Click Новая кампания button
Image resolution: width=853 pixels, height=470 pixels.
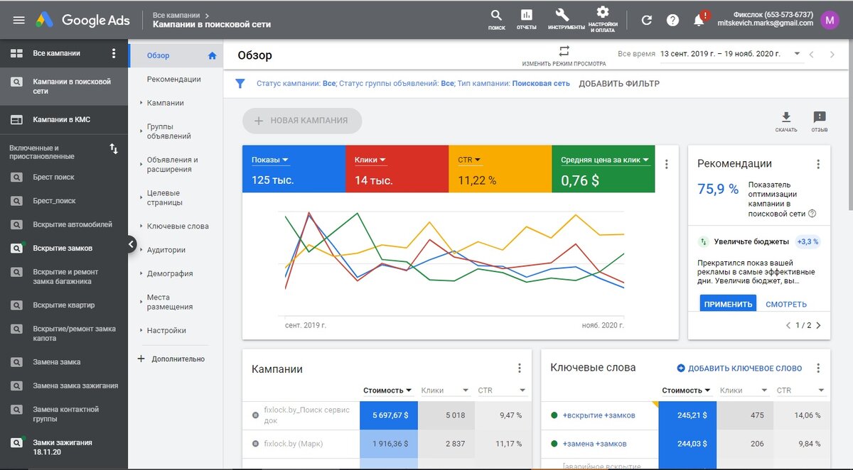point(302,121)
